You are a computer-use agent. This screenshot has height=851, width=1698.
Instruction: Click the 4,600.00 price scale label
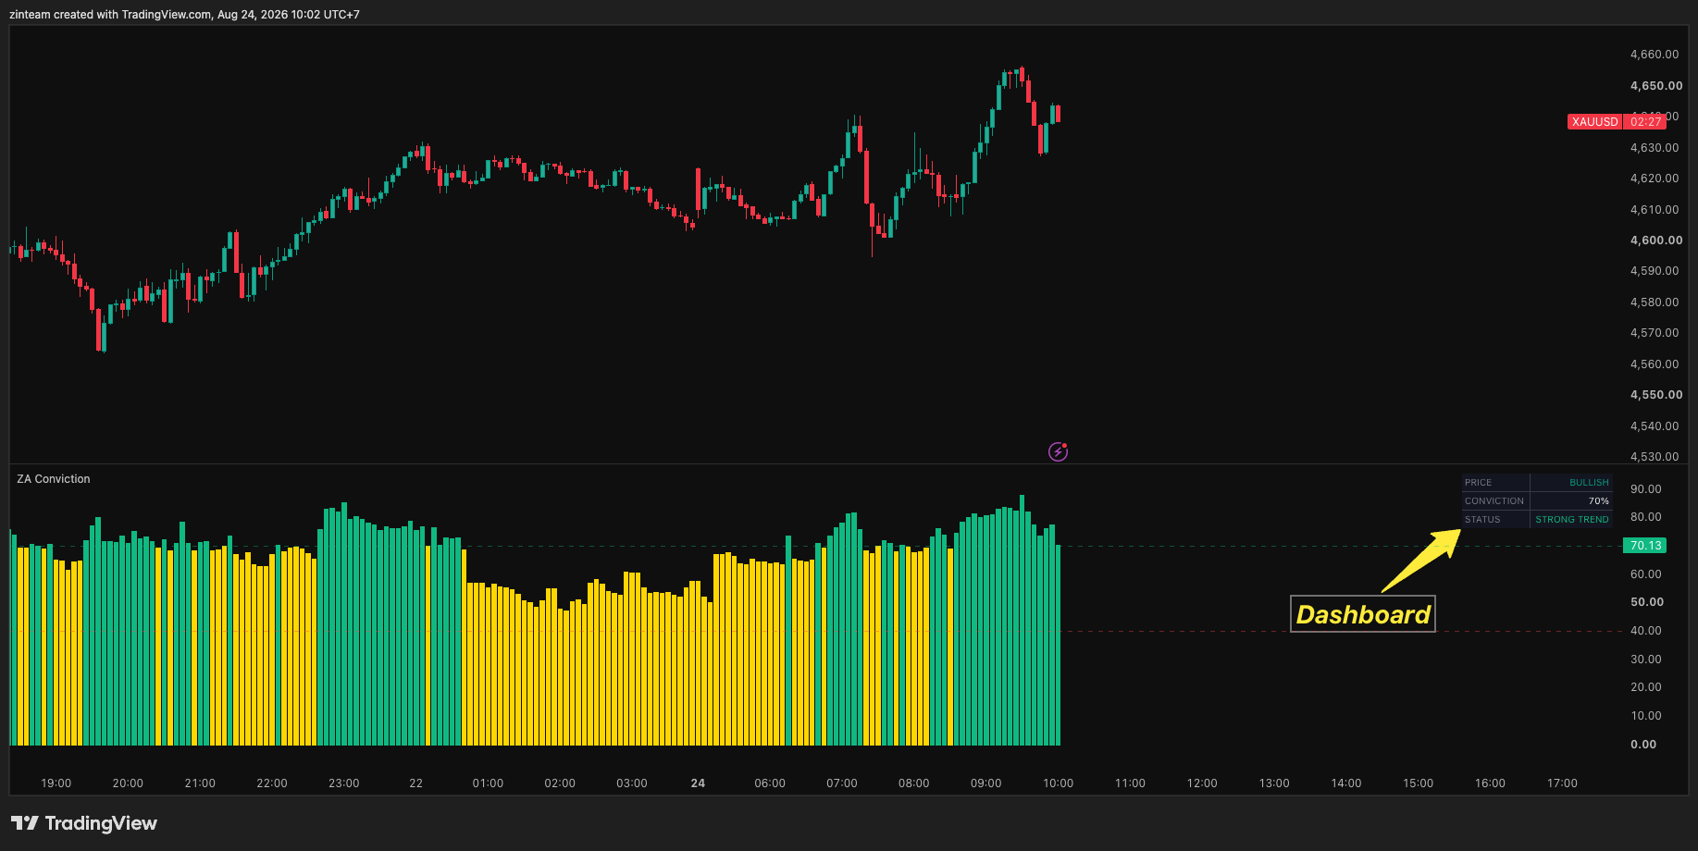1656,240
